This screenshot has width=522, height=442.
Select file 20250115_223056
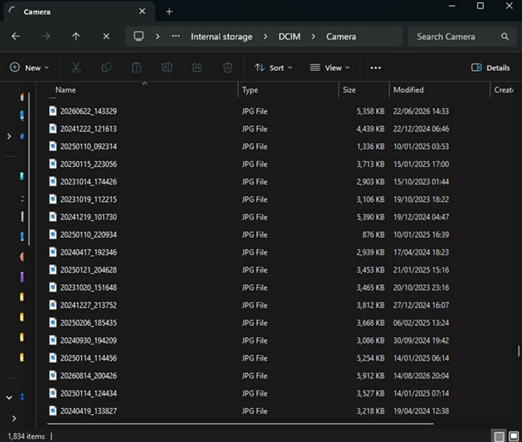89,164
